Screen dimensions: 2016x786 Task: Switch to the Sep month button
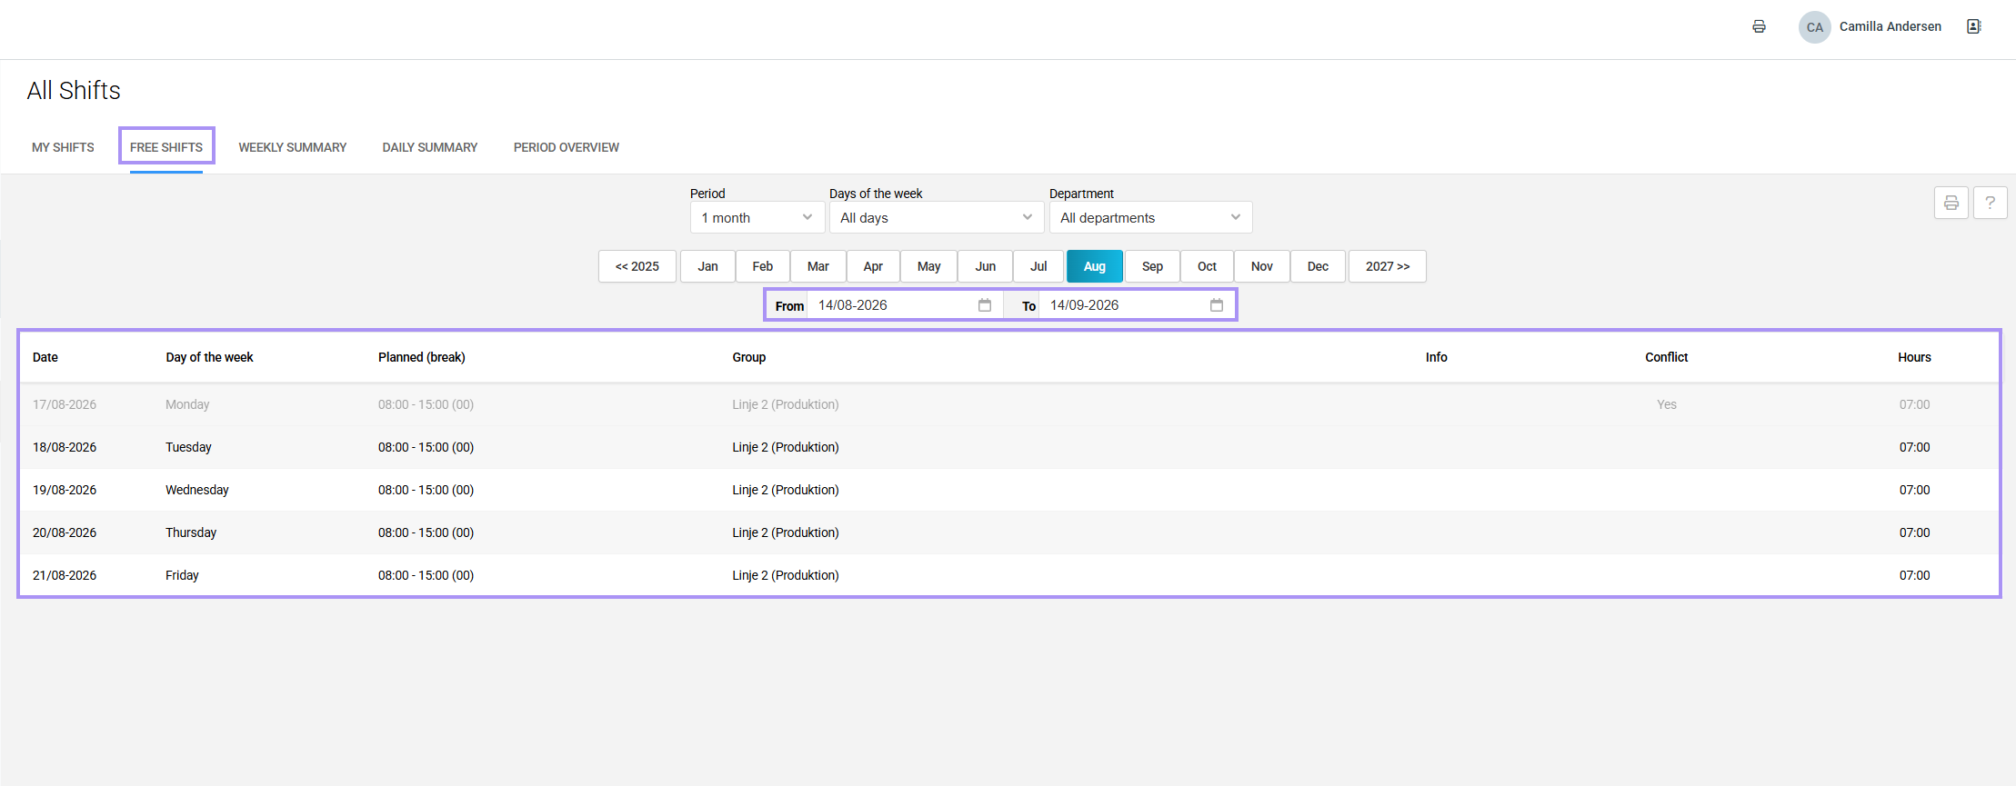pyautogui.click(x=1153, y=266)
